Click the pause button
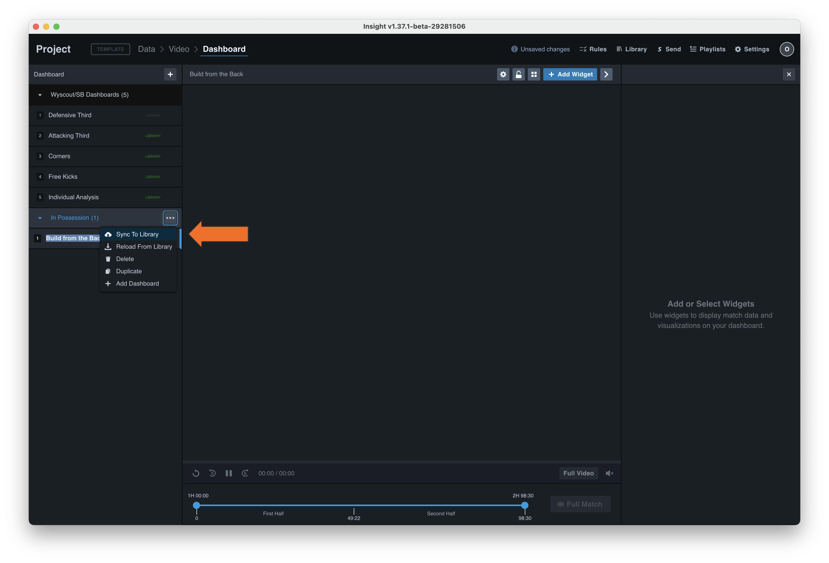The height and width of the screenshot is (563, 829). [x=229, y=473]
